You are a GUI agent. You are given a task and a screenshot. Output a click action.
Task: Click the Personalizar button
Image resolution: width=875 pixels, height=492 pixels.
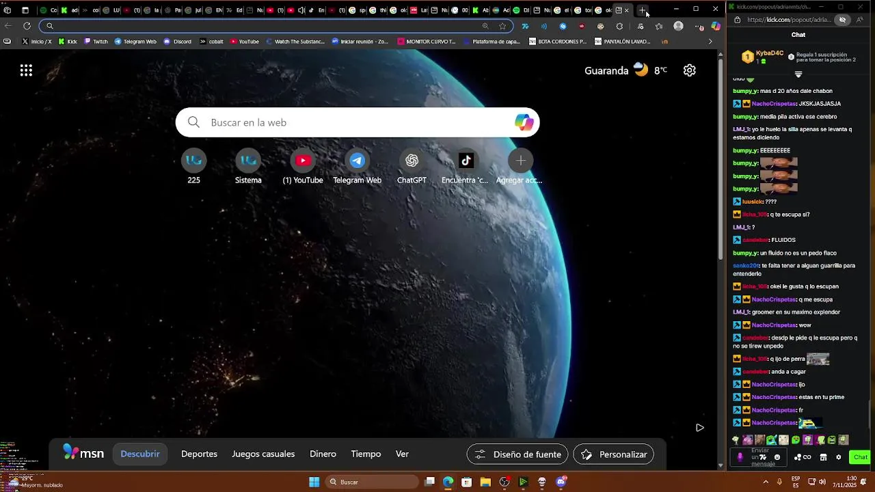pyautogui.click(x=614, y=454)
